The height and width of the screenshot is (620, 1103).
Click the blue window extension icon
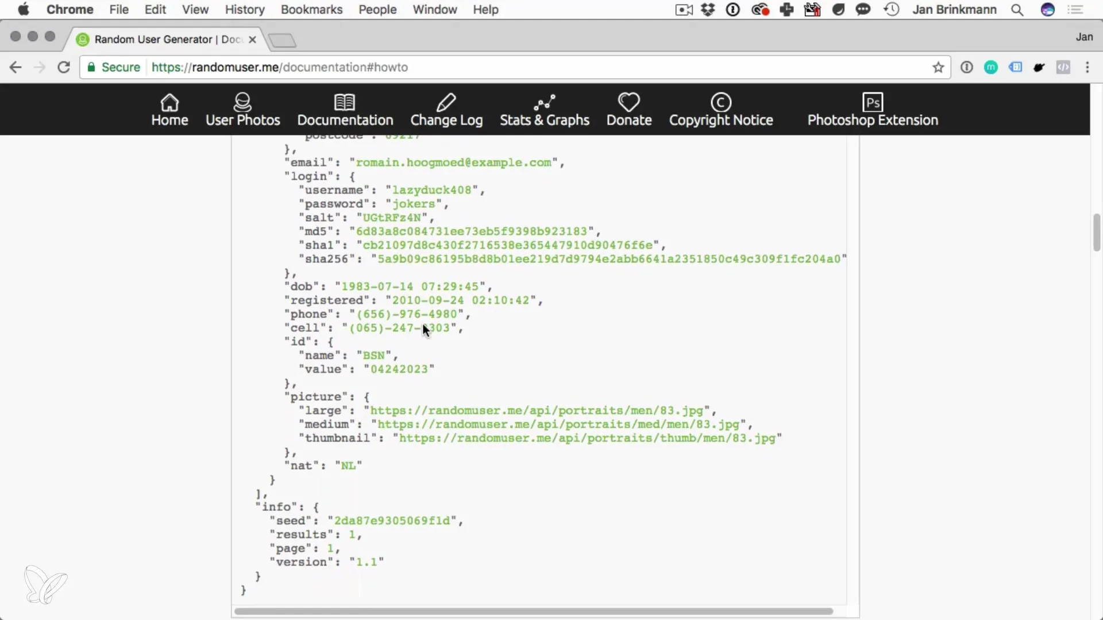pos(1015,67)
